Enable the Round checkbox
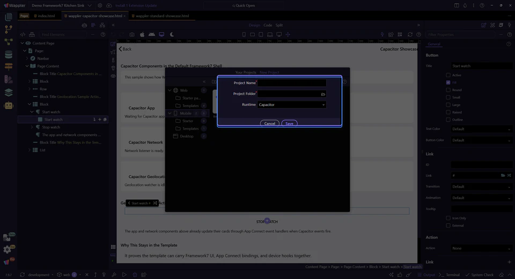This screenshot has height=279, width=515. click(448, 90)
